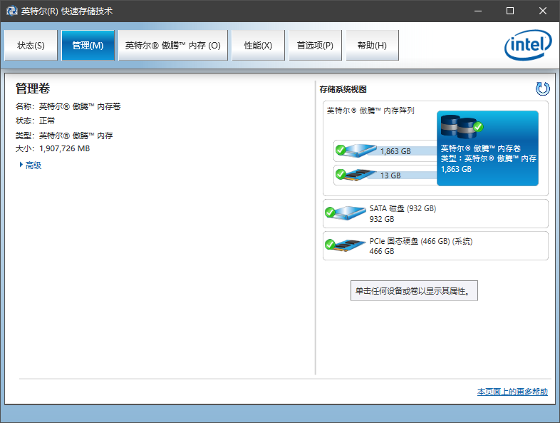Click the PCIe 固态硬盘 (466 GB) drive icon

346,245
